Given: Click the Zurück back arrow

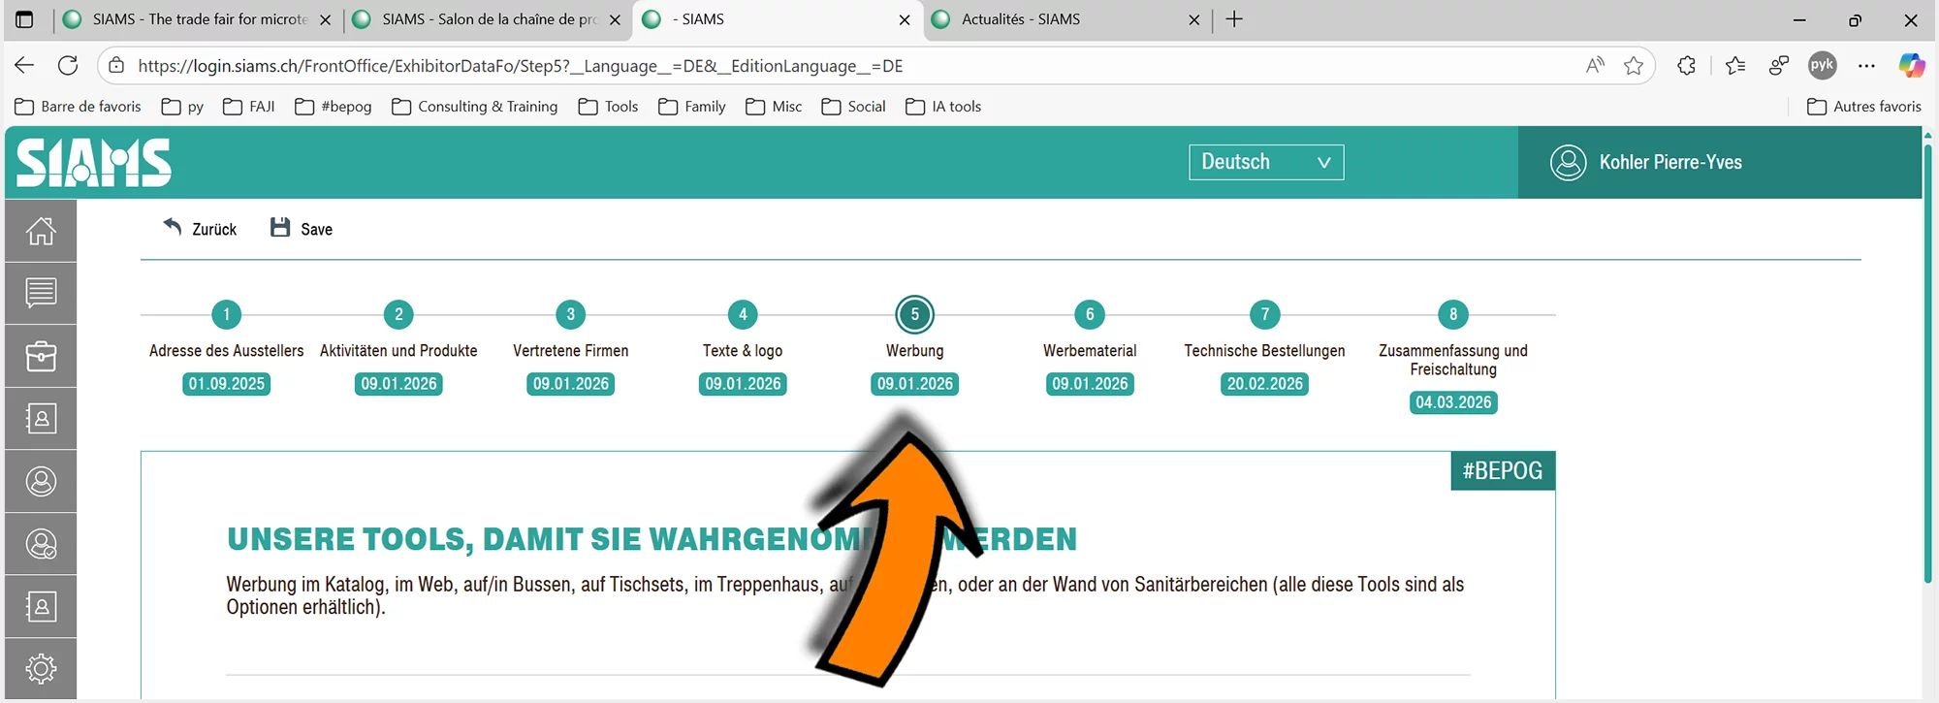Looking at the screenshot, I should click(173, 227).
